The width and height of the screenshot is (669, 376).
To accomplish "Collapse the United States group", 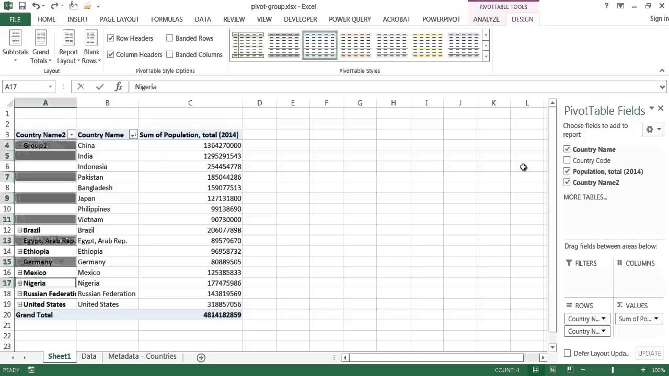I will tap(20, 304).
